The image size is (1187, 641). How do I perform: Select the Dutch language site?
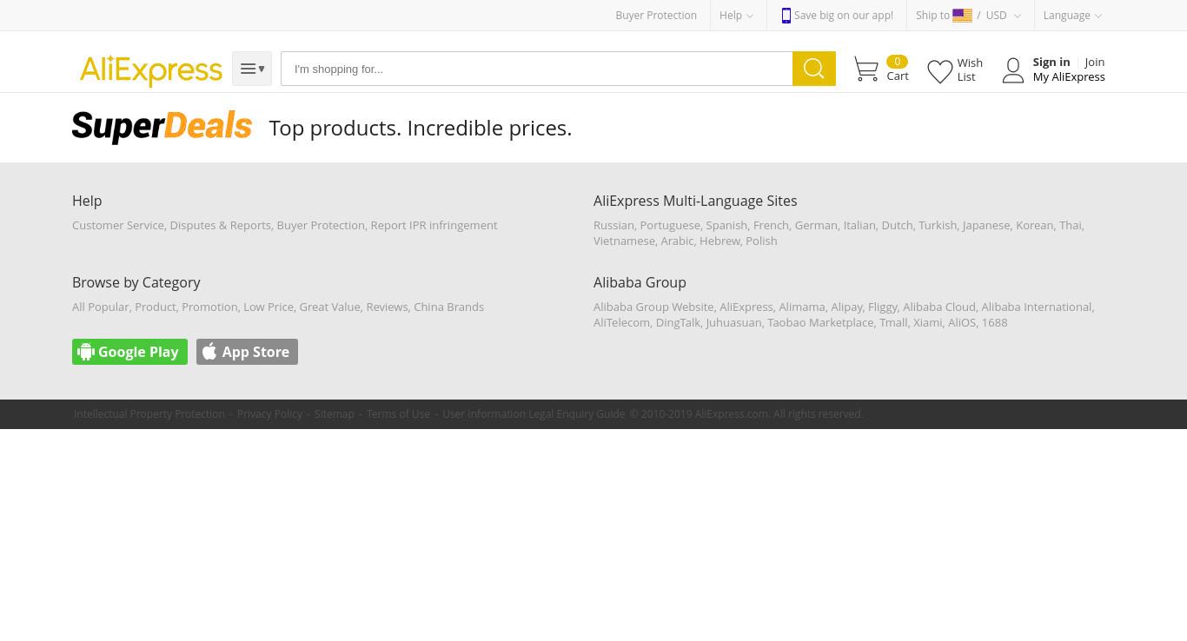(897, 225)
